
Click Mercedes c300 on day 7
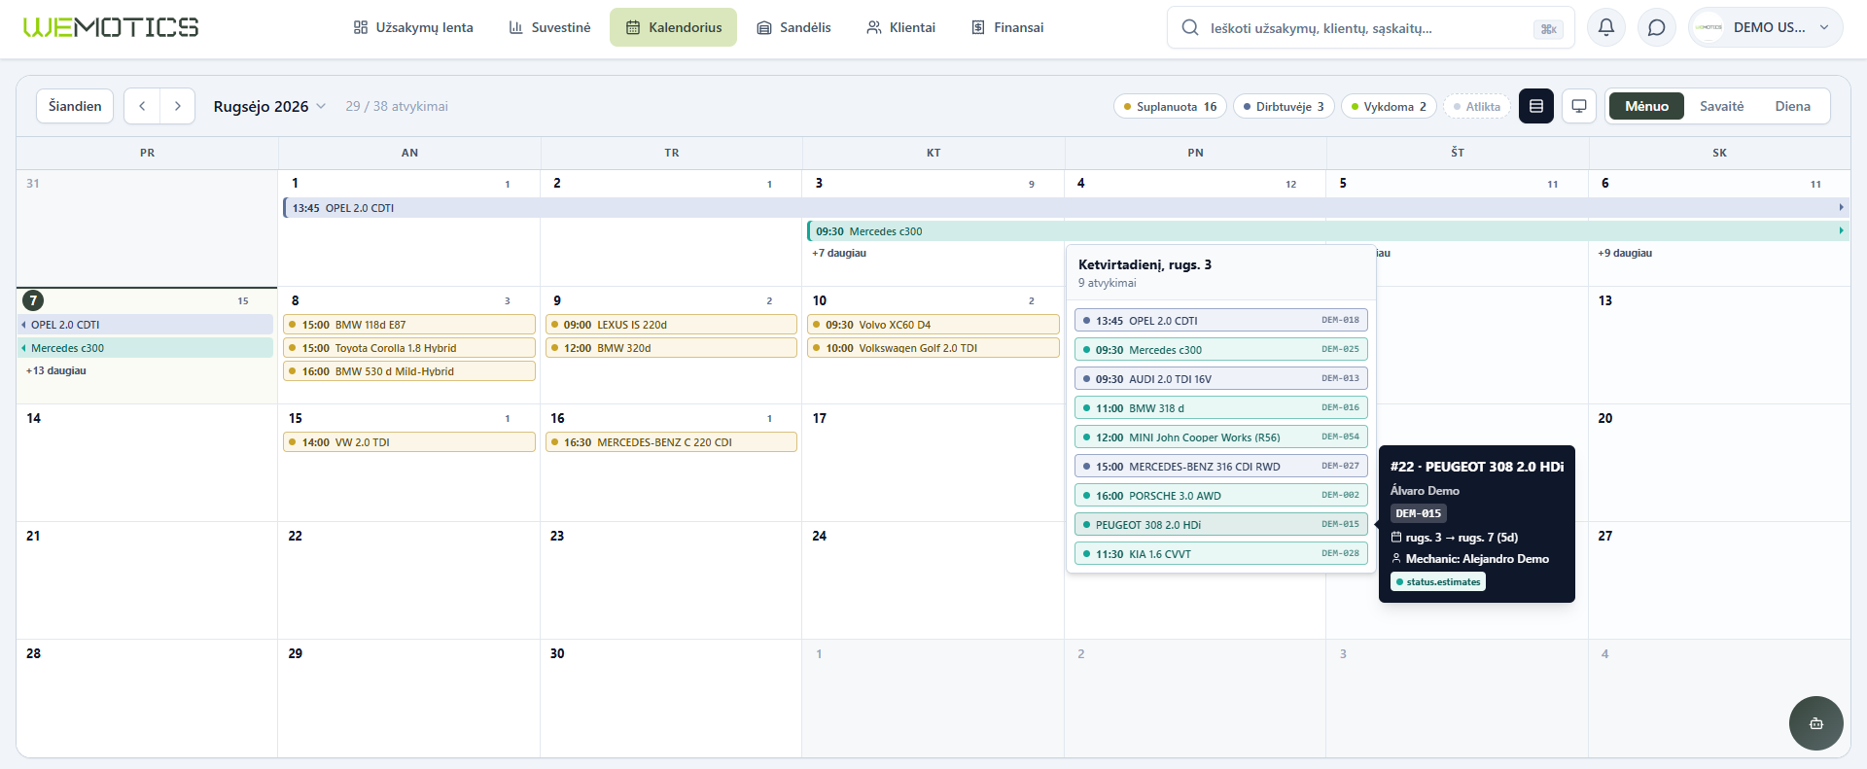click(x=146, y=347)
